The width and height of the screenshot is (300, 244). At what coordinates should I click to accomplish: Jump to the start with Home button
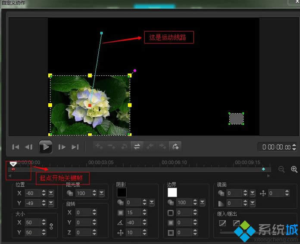pyautogui.click(x=16, y=147)
